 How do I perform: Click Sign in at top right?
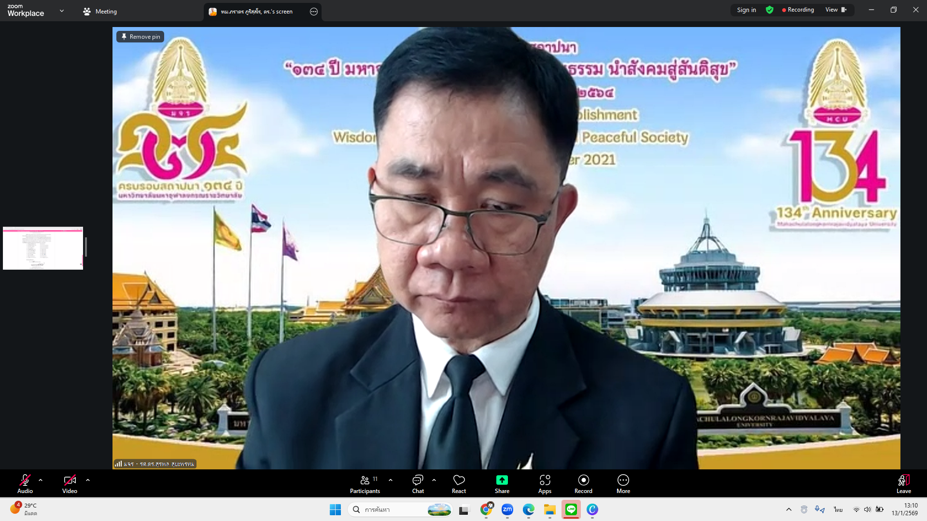point(746,10)
